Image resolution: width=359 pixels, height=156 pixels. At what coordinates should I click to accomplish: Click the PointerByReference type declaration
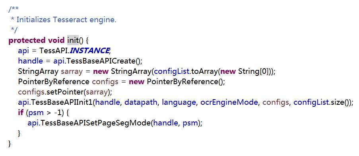[54, 82]
